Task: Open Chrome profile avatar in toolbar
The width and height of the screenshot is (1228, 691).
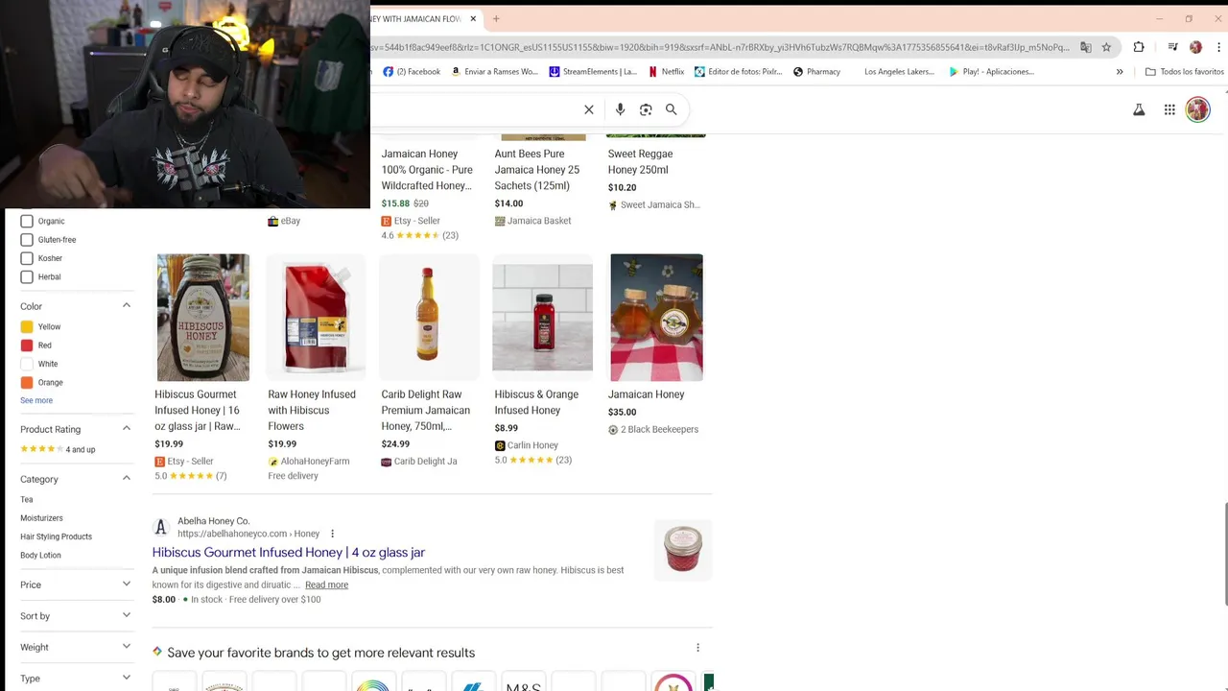Action: 1195,47
